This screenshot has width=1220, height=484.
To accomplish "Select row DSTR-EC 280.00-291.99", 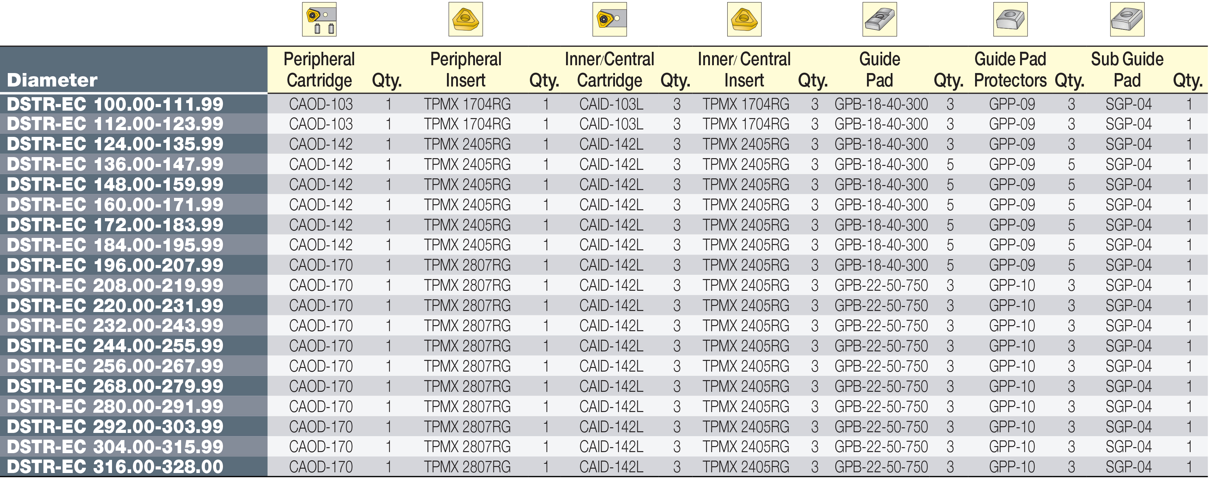I will [x=604, y=406].
